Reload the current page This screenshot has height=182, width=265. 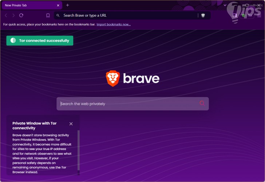pyautogui.click(x=21, y=15)
